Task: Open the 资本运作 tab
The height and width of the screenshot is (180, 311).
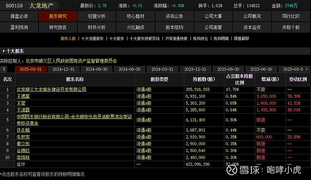Action: [x=252, y=27]
